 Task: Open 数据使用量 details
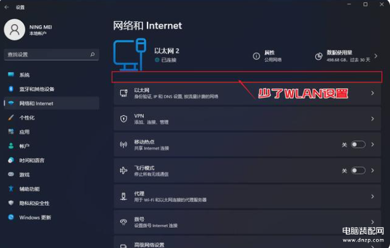pos(346,56)
